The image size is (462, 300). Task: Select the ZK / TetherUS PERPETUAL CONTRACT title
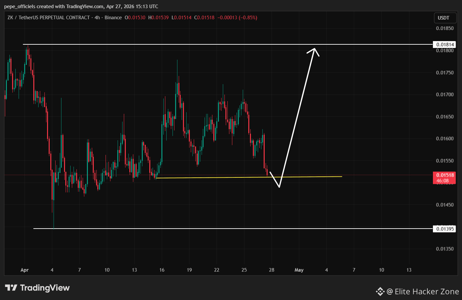click(x=49, y=18)
